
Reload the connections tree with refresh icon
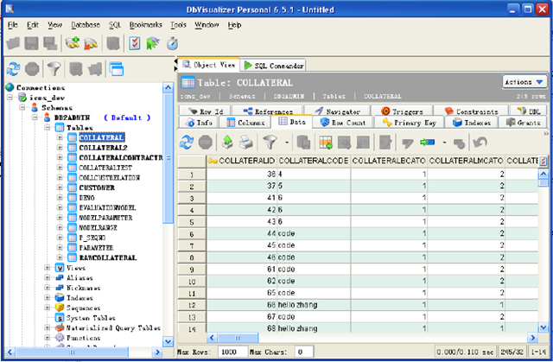(14, 69)
